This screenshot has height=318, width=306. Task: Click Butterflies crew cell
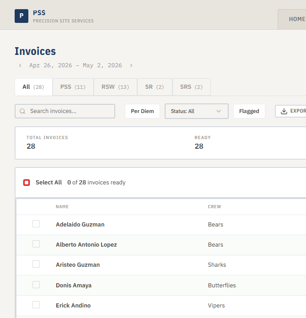[x=222, y=286]
